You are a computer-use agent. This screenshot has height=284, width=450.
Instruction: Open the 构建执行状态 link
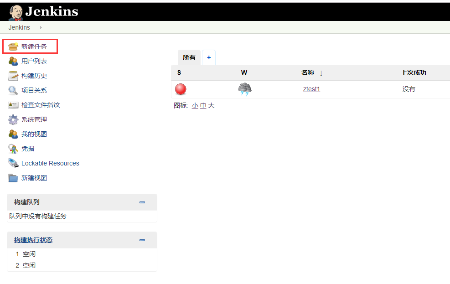click(x=33, y=240)
